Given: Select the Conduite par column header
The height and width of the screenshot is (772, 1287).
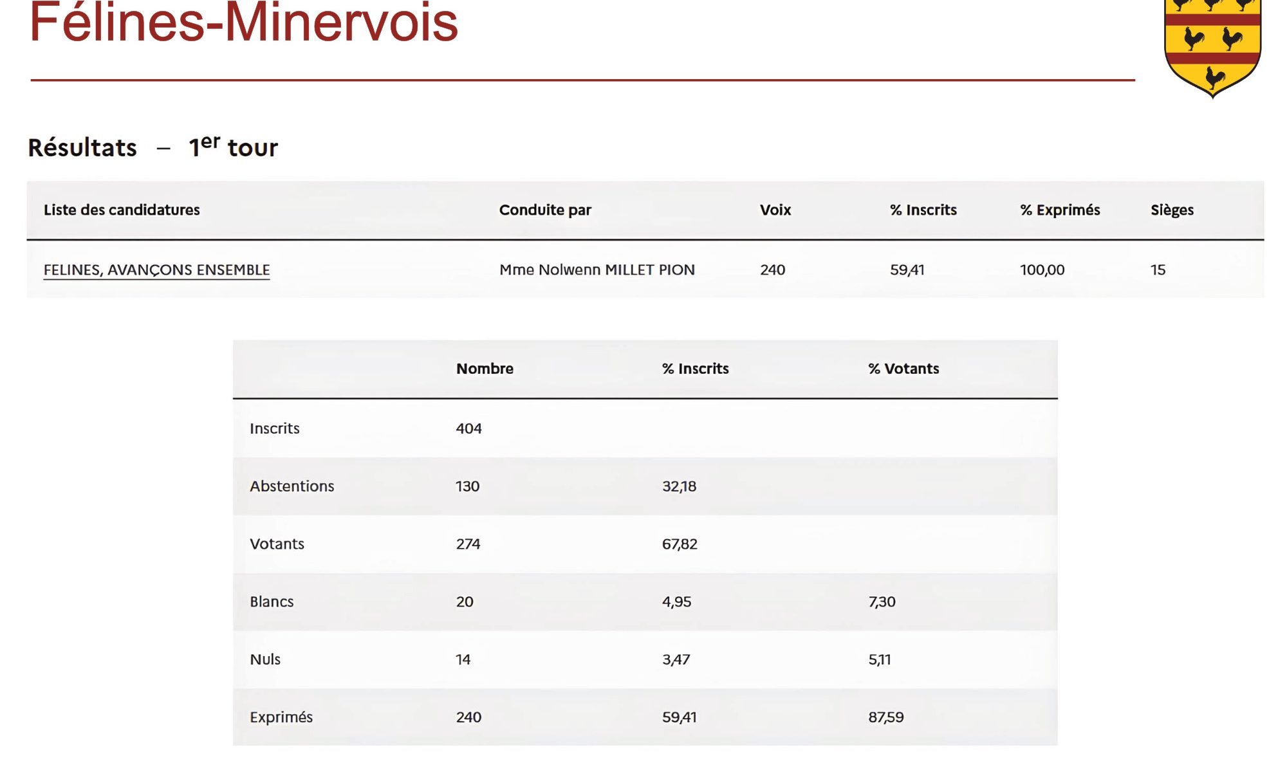Looking at the screenshot, I should tap(545, 210).
